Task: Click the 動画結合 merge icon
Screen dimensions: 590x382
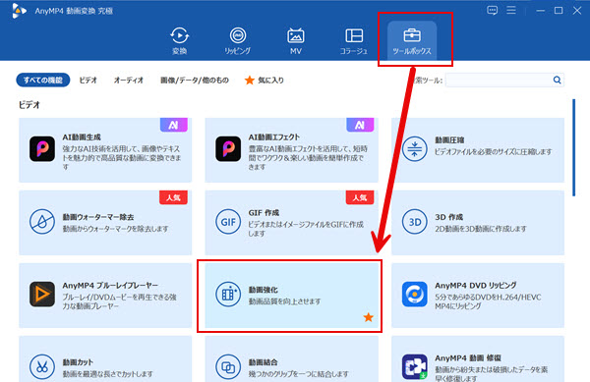Action: pyautogui.click(x=228, y=366)
